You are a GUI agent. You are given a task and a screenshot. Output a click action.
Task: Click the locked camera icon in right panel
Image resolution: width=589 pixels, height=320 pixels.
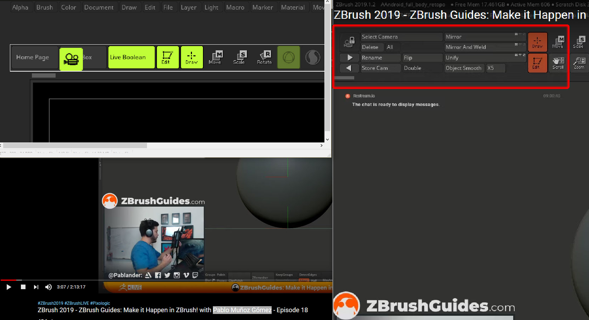tap(349, 42)
